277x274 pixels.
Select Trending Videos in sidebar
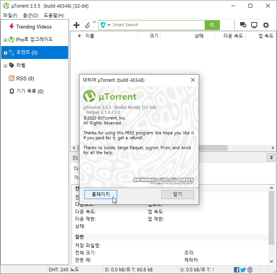(x=34, y=27)
